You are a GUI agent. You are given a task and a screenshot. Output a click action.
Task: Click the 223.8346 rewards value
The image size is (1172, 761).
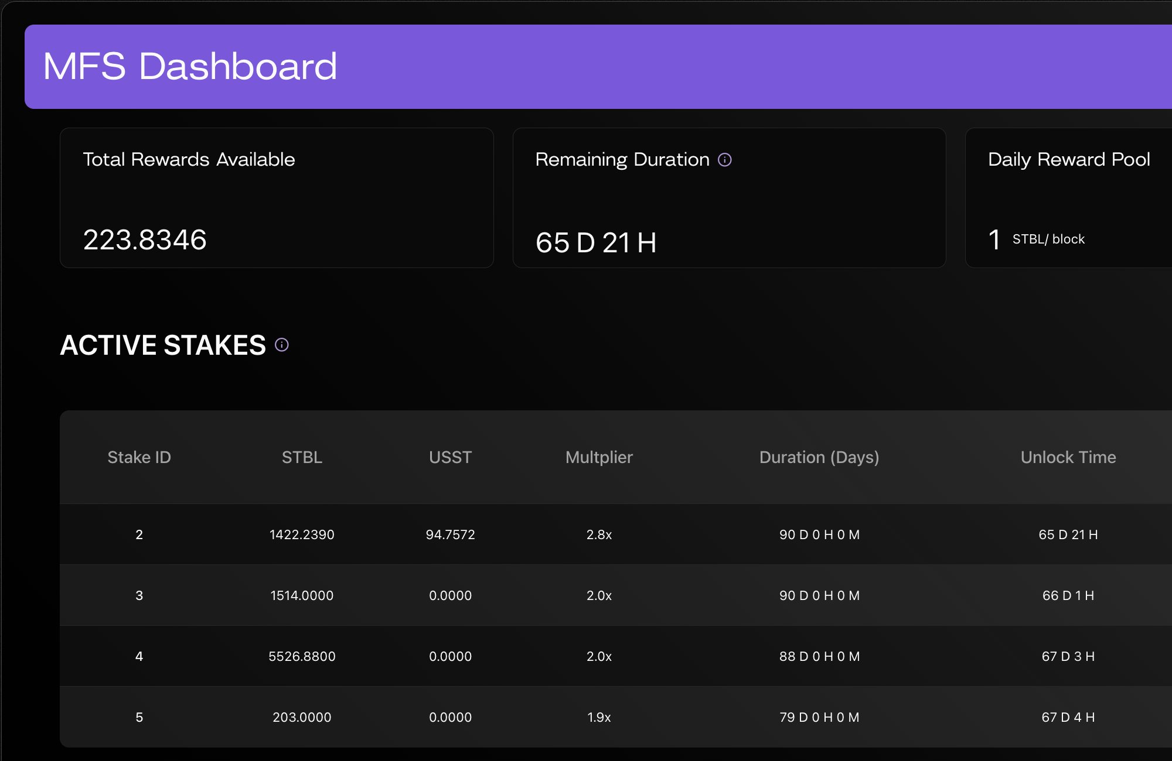[x=145, y=239]
